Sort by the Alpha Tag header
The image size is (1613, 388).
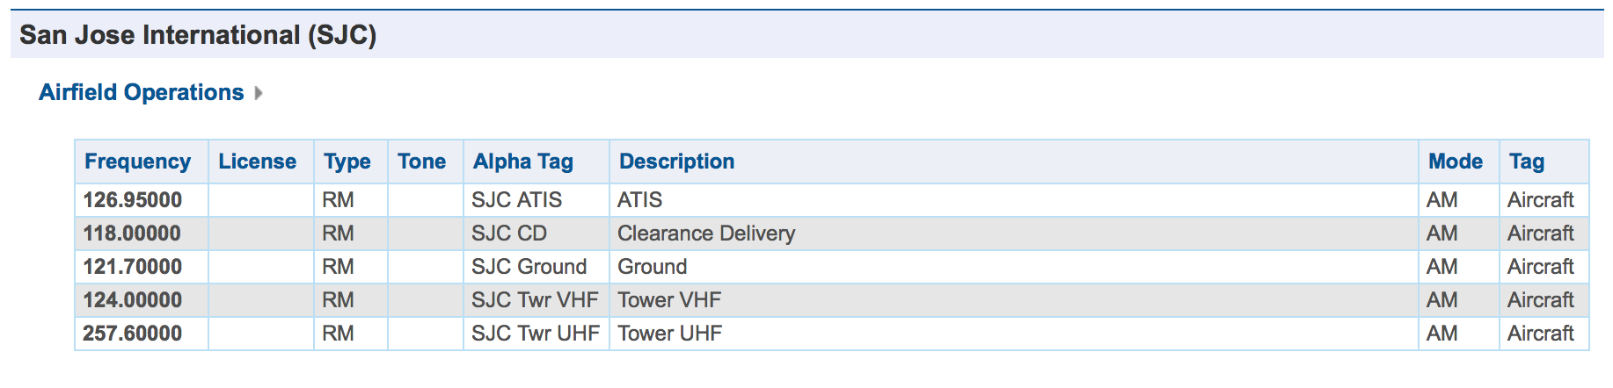[x=522, y=162]
